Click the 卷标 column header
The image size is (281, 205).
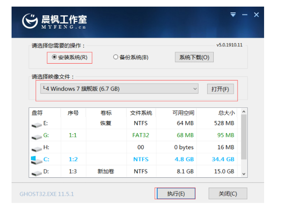tap(106, 113)
